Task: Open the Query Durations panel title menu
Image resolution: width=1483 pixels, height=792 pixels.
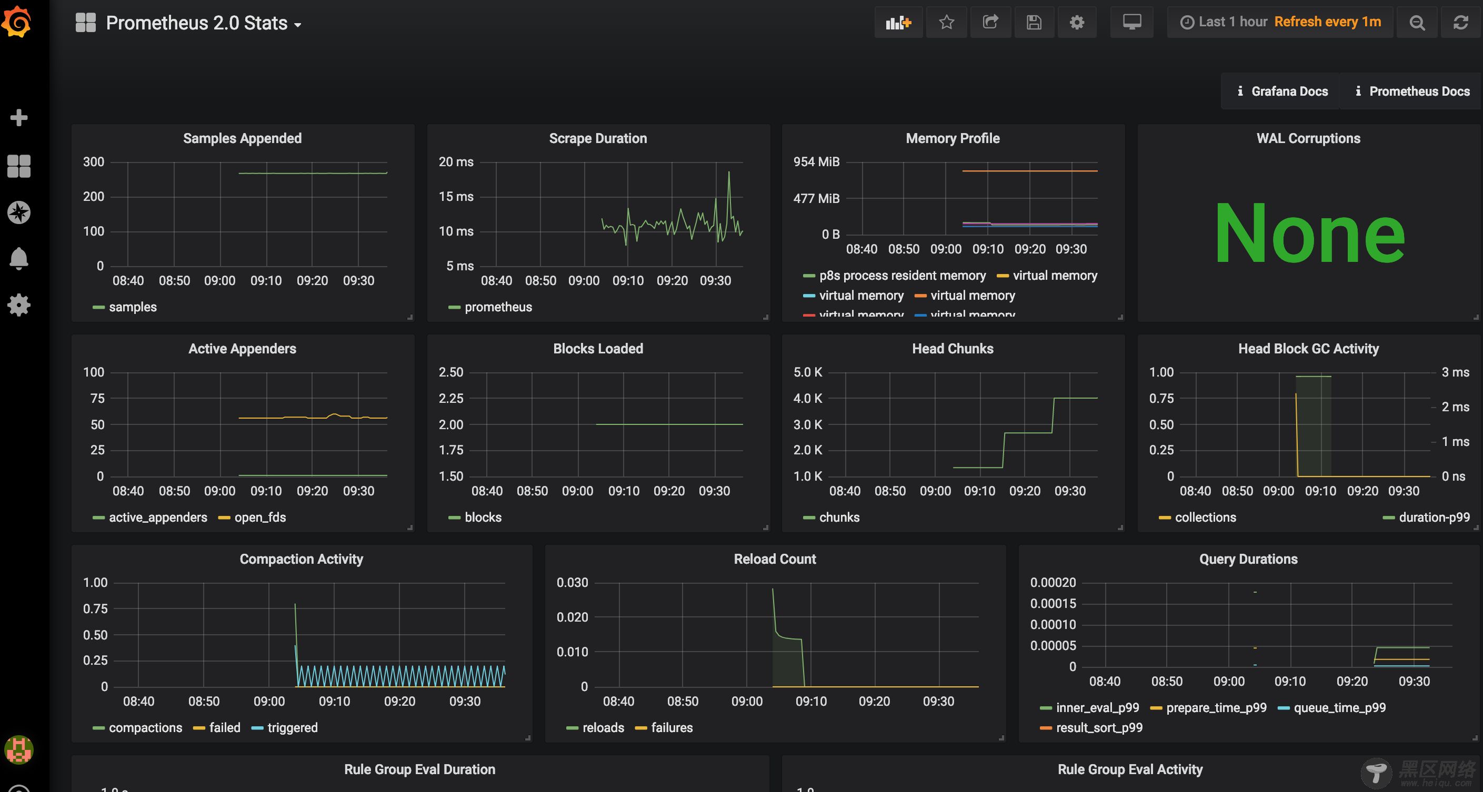Action: (1248, 560)
